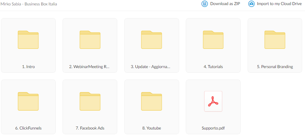305x139 pixels.
Task: Click the Download as ZIP icon
Action: coord(204,4)
